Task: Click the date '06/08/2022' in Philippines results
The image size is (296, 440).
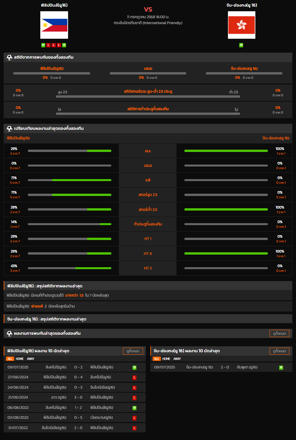Action: point(18,408)
